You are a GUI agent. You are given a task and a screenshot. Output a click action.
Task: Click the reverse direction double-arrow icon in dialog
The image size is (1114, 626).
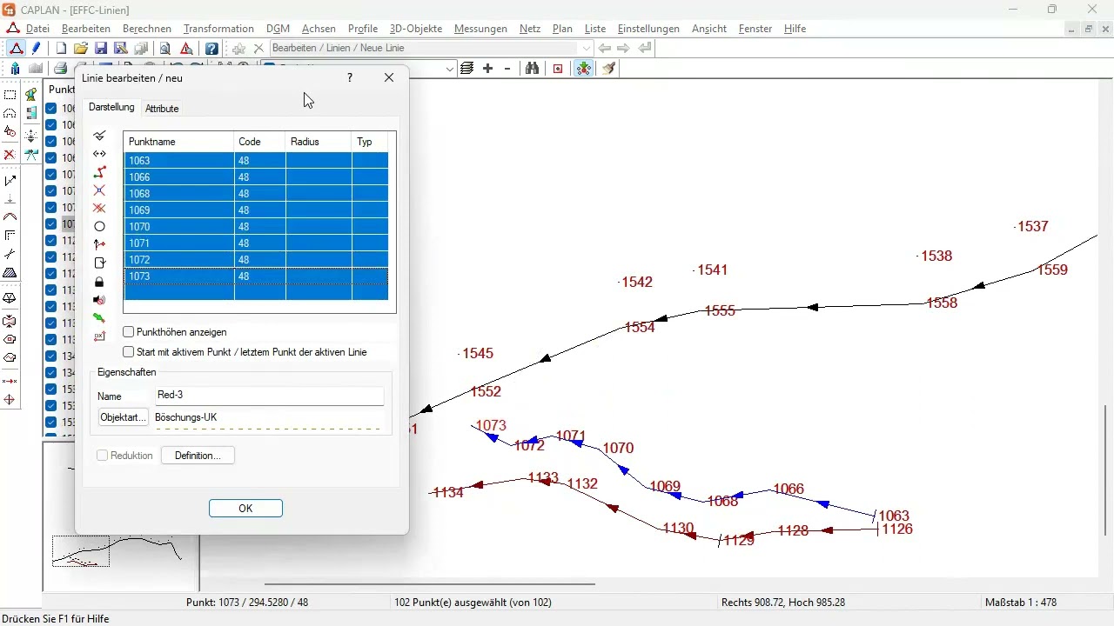[x=99, y=154]
